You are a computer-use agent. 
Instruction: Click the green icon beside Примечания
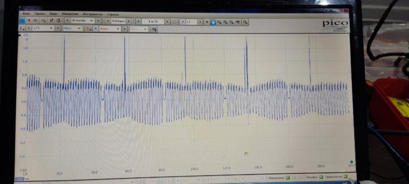point(345,177)
